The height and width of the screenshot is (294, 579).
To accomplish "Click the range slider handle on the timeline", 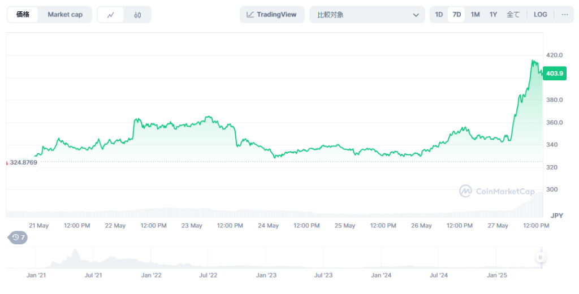I will coord(540,257).
